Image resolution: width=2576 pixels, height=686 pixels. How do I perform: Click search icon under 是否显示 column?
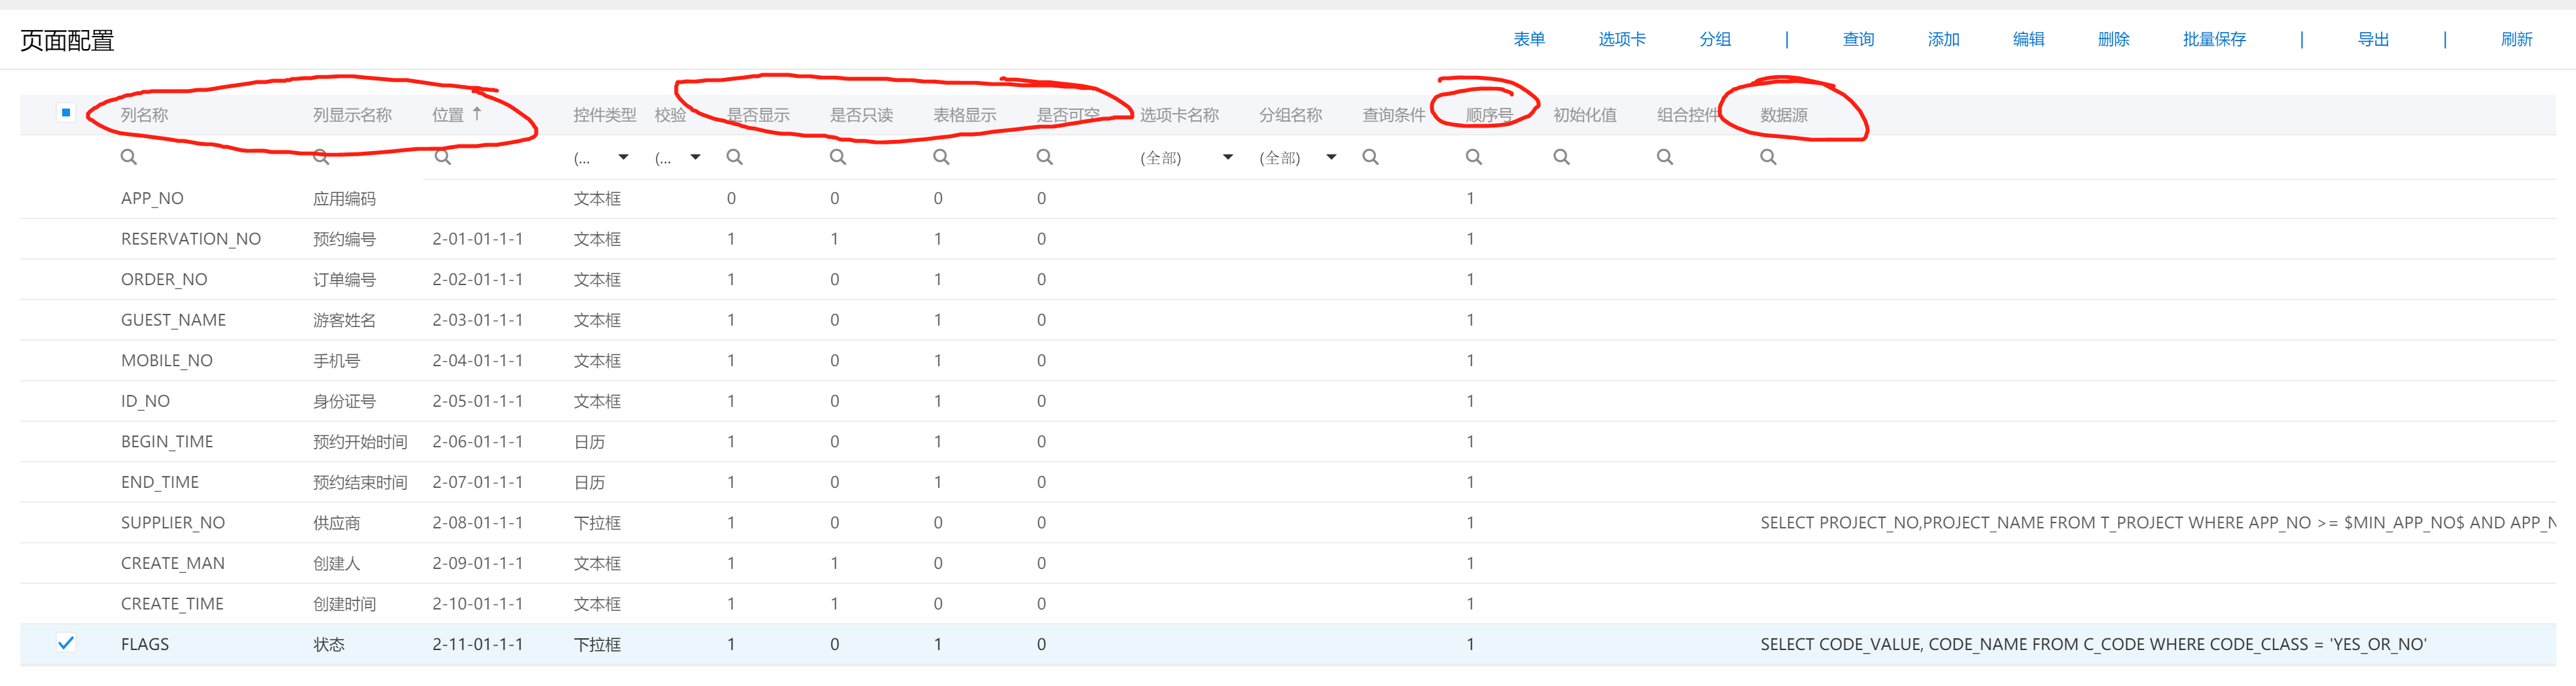pyautogui.click(x=734, y=157)
